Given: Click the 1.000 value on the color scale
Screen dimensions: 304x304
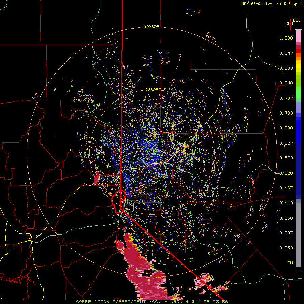Looking at the screenshot, I should tap(286, 38).
